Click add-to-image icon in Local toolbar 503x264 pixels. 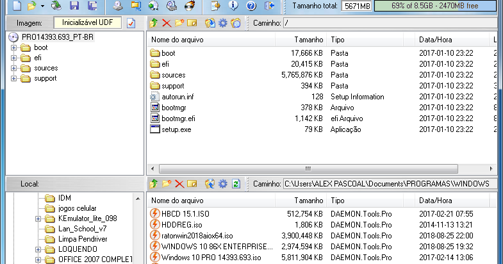point(210,184)
